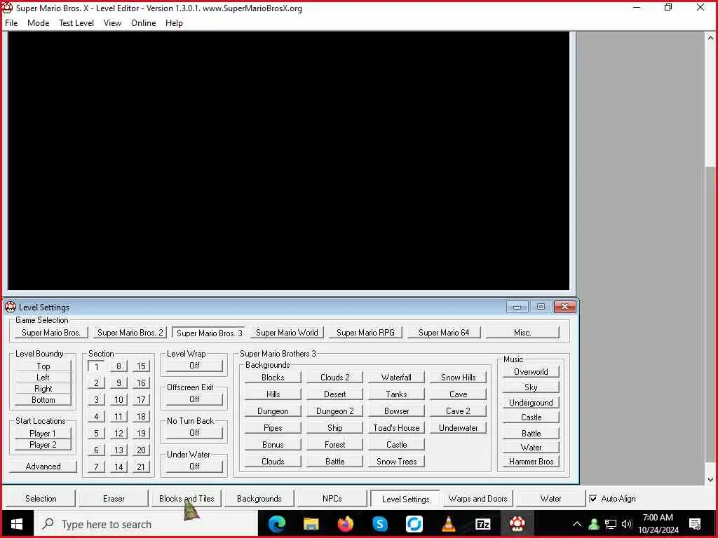The image size is (718, 538).
Task: Open the Blocks and Tiles panel
Action: pyautogui.click(x=187, y=499)
